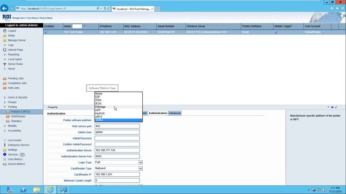The width and height of the screenshot is (346, 194).
Task: Open Held Jobs icon
Action: tap(5, 88)
